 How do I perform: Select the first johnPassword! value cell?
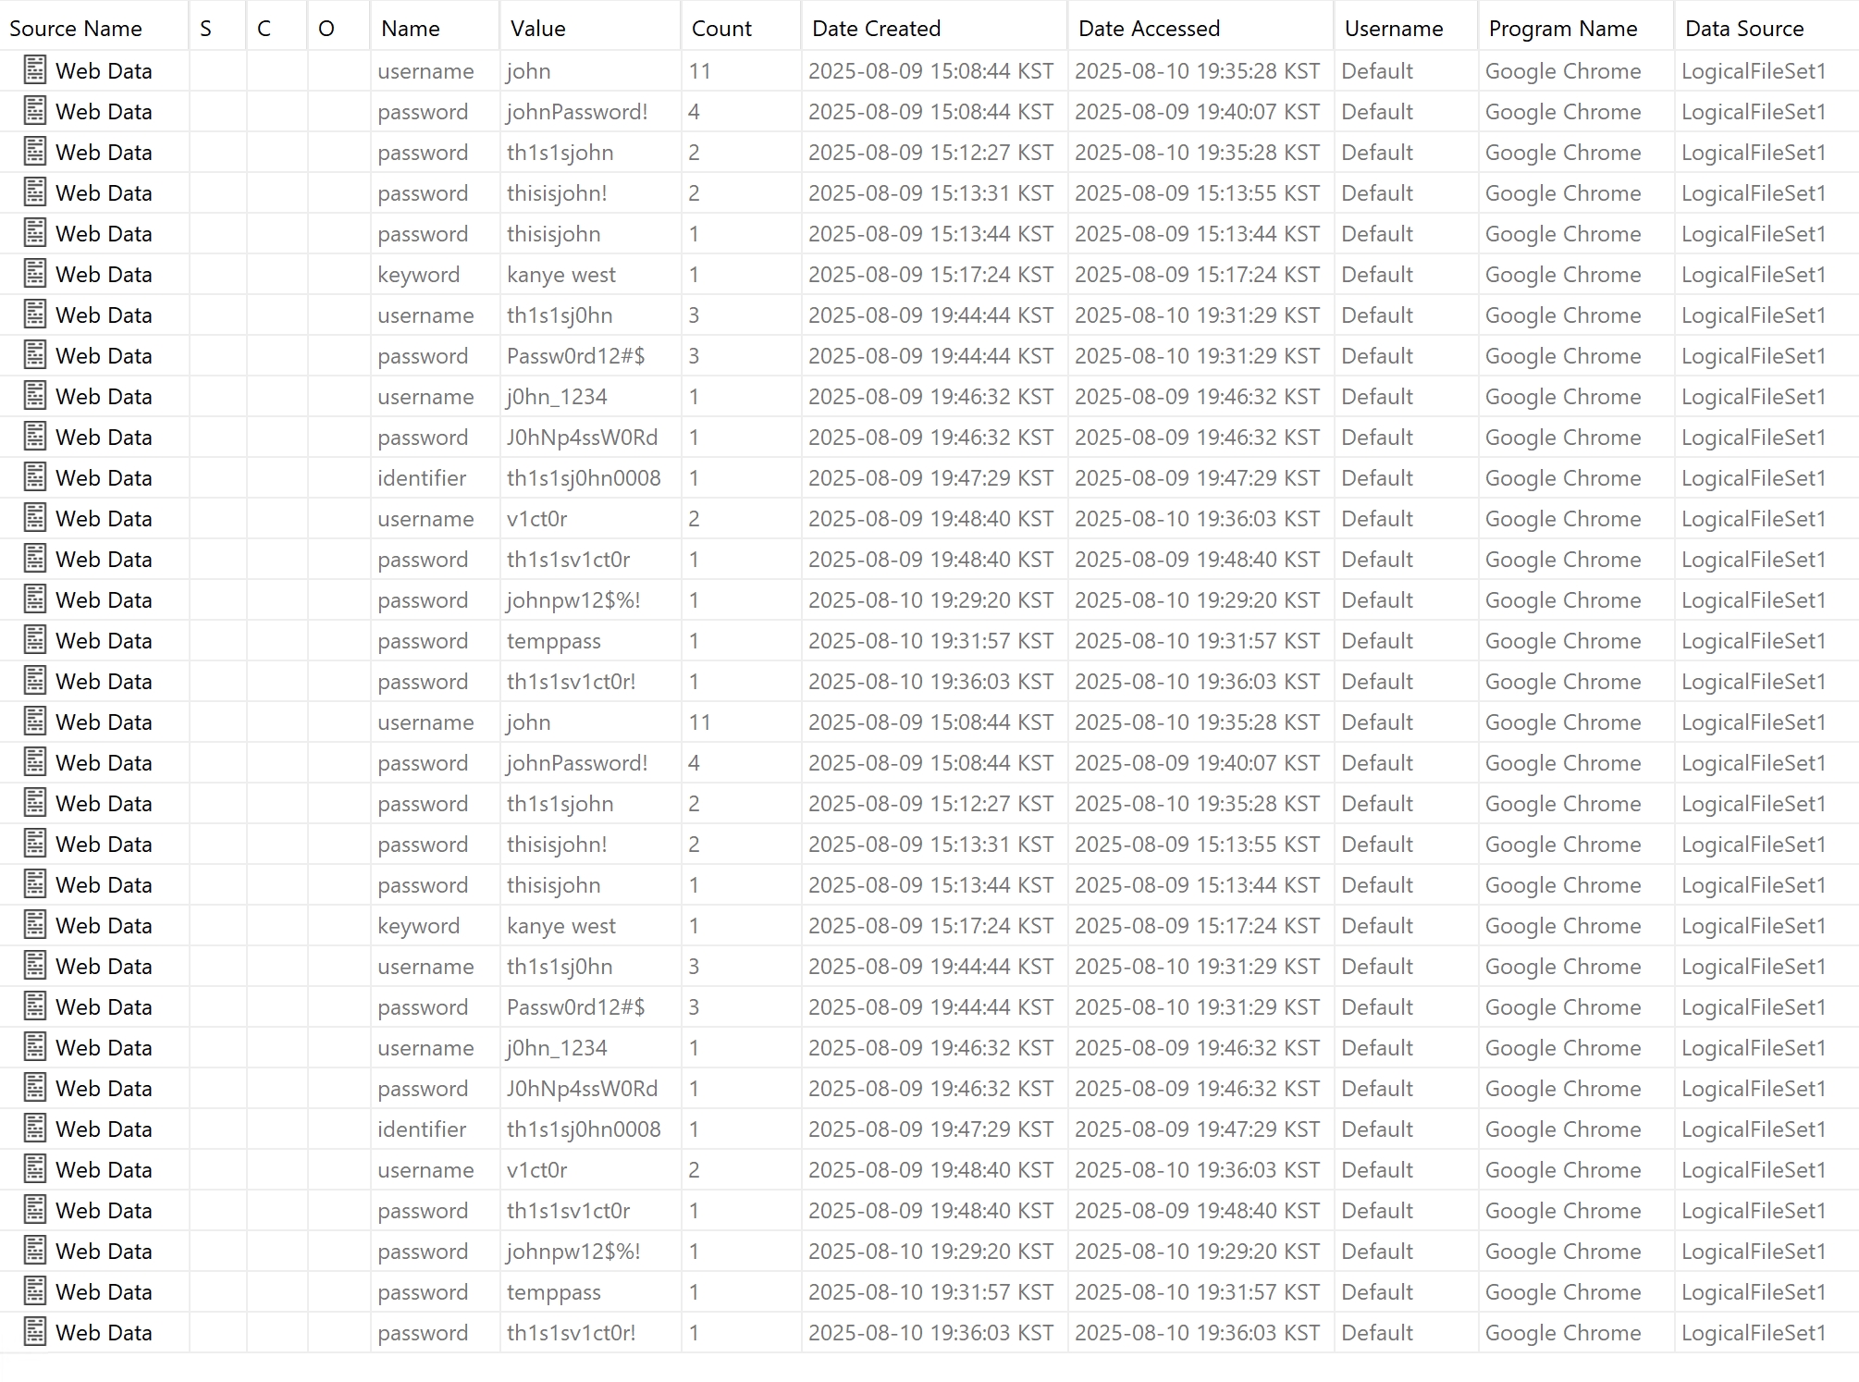tap(577, 112)
